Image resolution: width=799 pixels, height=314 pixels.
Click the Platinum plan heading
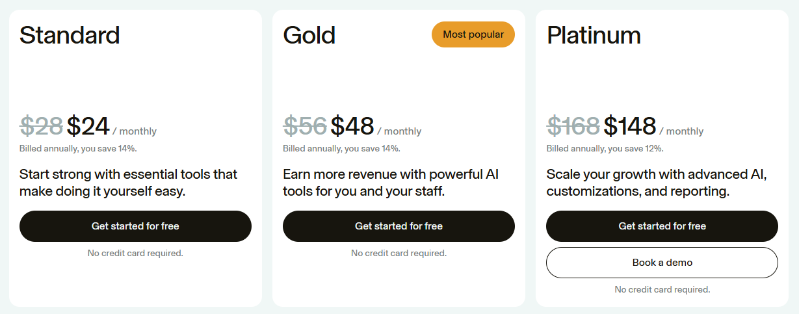click(594, 35)
